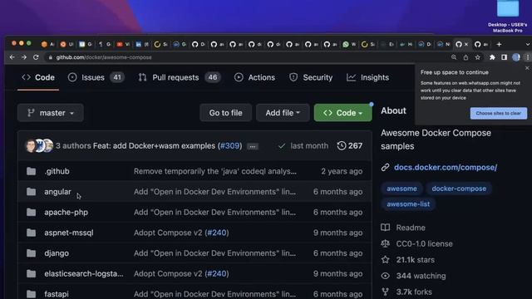
Task: Reload the page
Action: point(36,57)
